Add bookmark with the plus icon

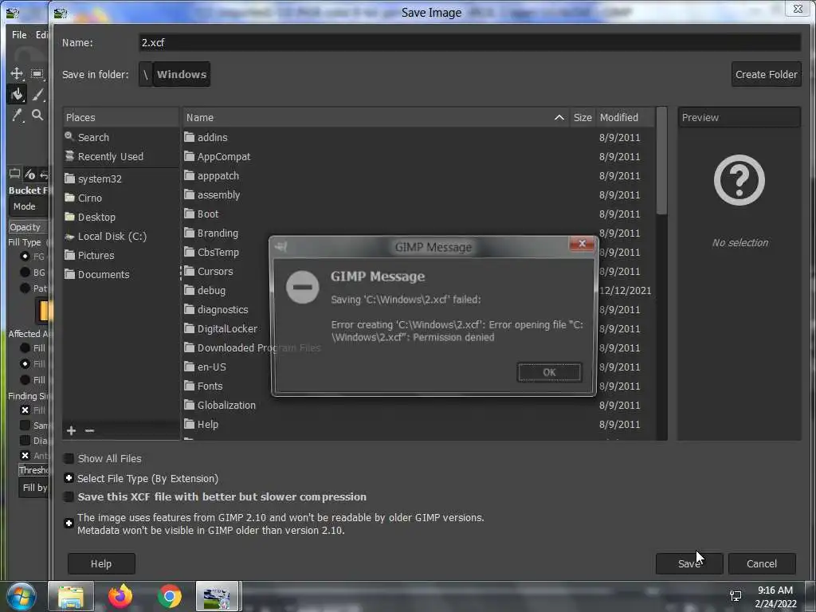point(71,430)
